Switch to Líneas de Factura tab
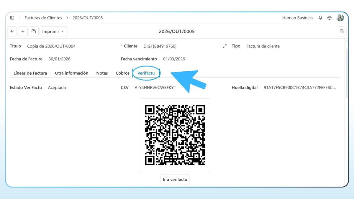This screenshot has height=199, width=354. pos(30,73)
